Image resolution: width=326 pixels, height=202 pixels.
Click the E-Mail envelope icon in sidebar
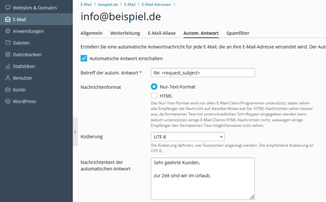tap(8, 20)
